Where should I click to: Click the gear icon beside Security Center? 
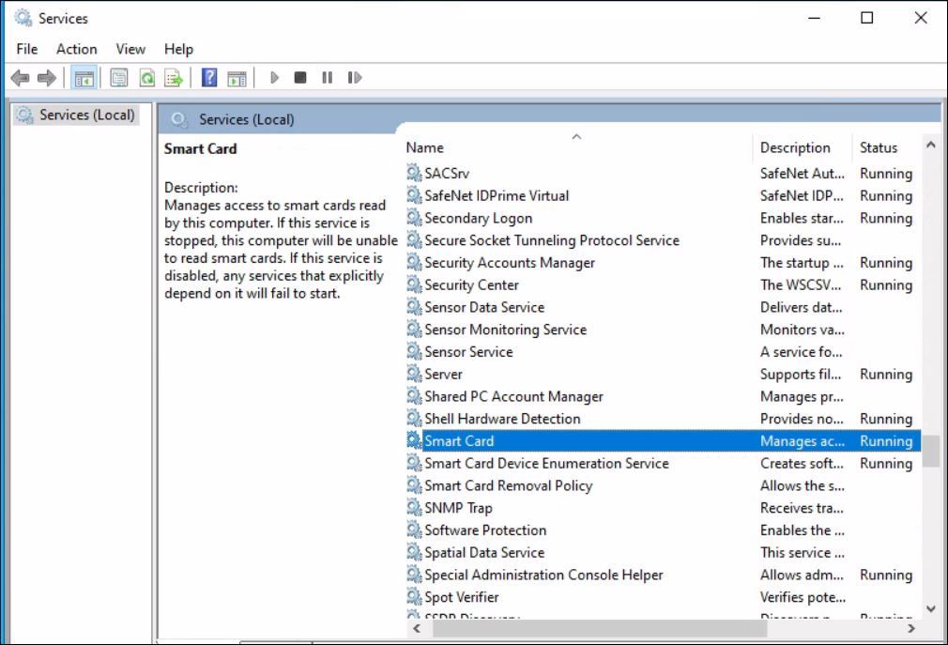(x=414, y=284)
